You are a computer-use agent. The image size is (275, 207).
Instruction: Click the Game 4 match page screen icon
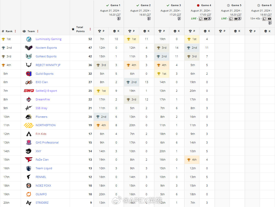(209, 19)
